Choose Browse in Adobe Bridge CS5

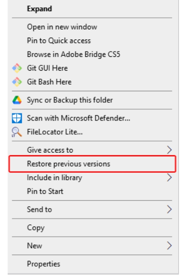pyautogui.click(x=92, y=54)
